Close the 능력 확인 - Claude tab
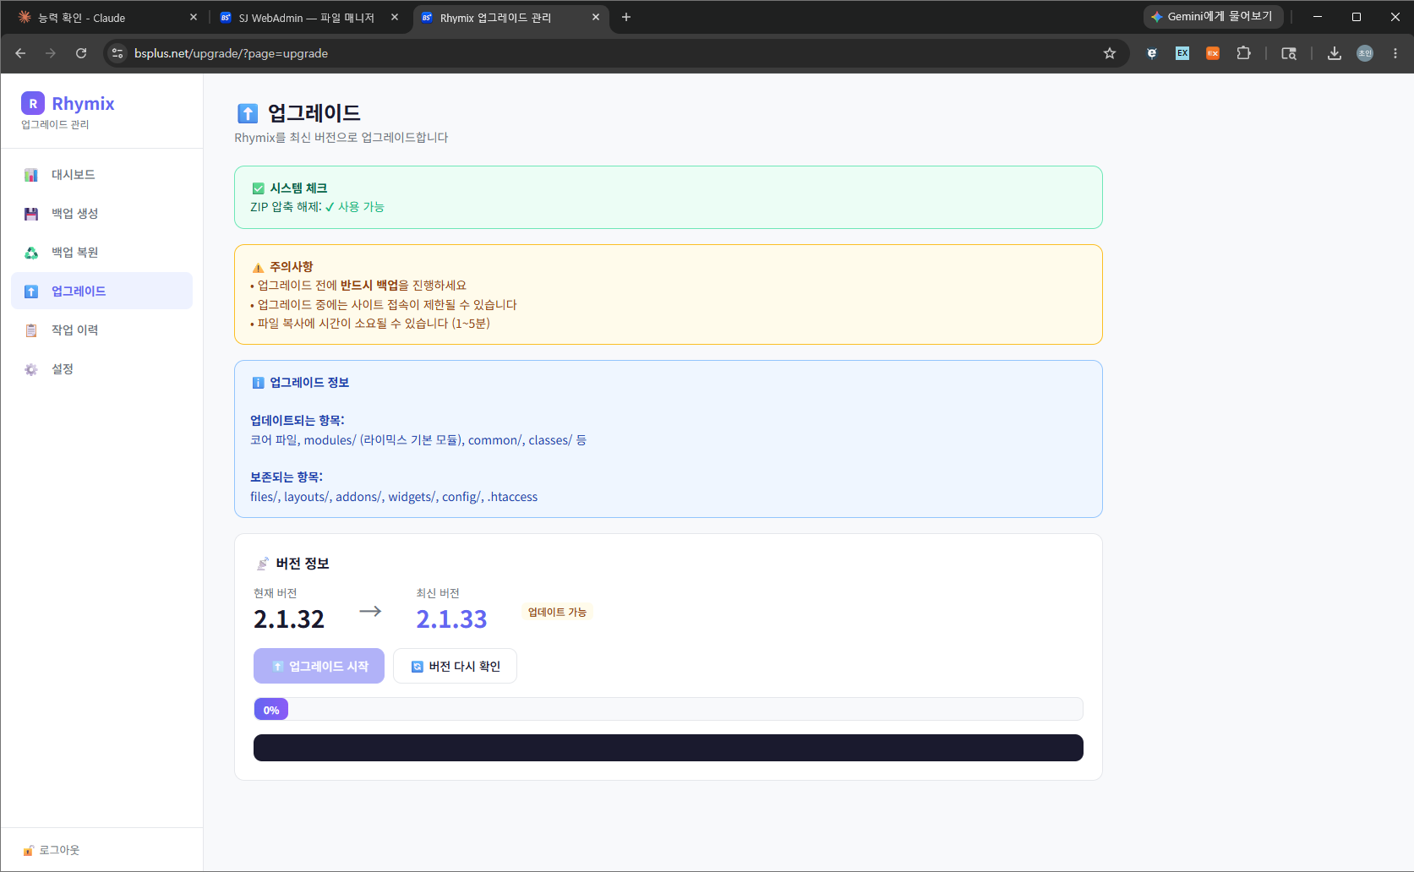The image size is (1414, 872). coord(194,17)
